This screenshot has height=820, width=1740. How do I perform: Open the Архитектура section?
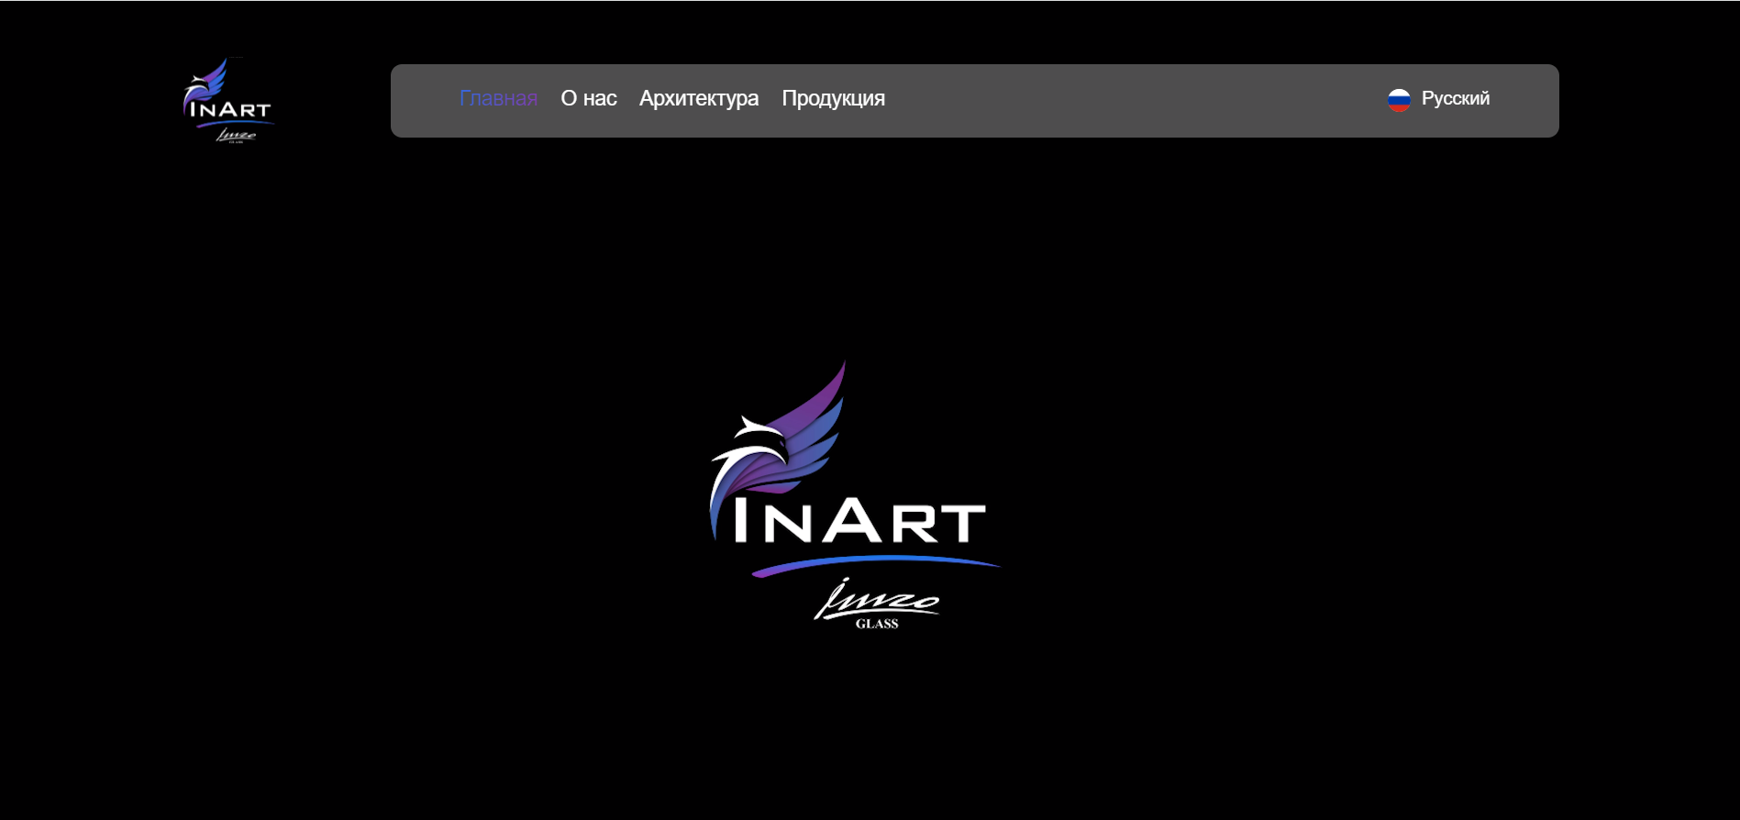(699, 98)
